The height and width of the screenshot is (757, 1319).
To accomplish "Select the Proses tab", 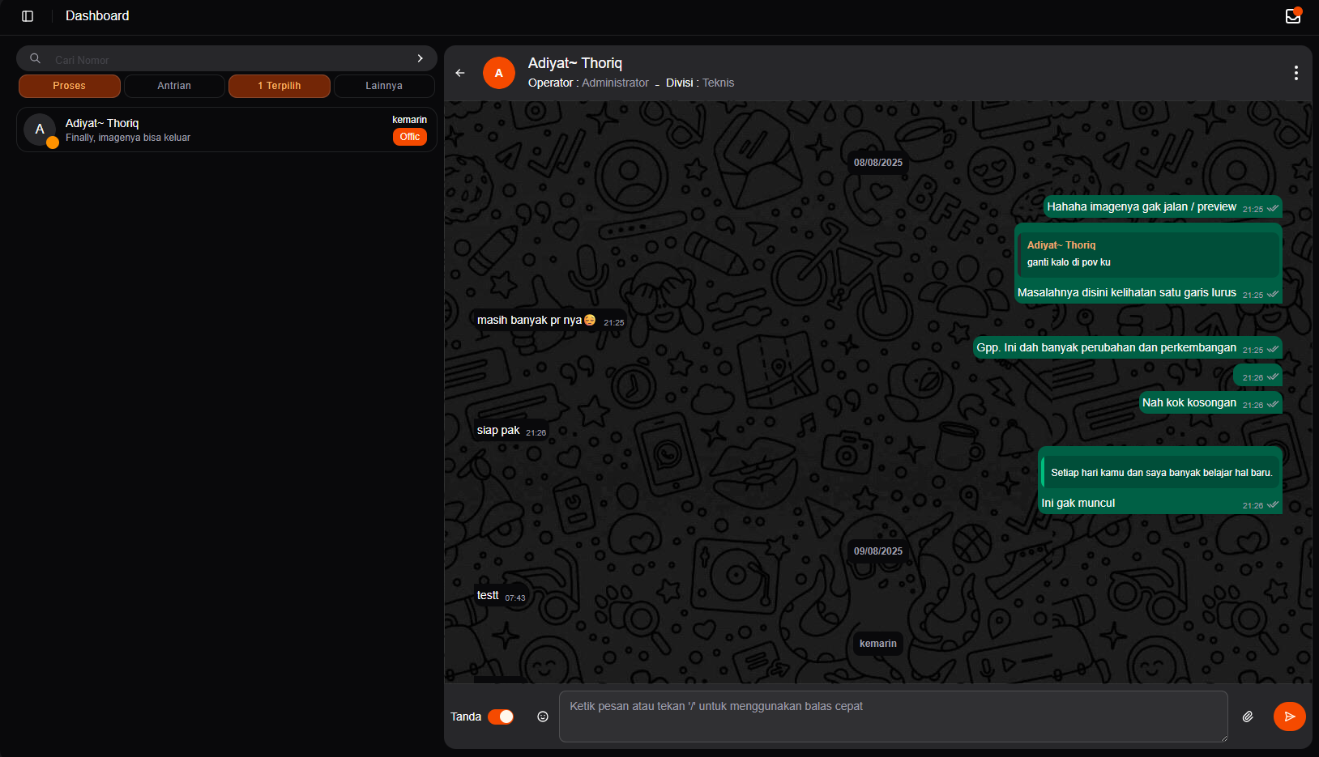I will click(x=69, y=86).
